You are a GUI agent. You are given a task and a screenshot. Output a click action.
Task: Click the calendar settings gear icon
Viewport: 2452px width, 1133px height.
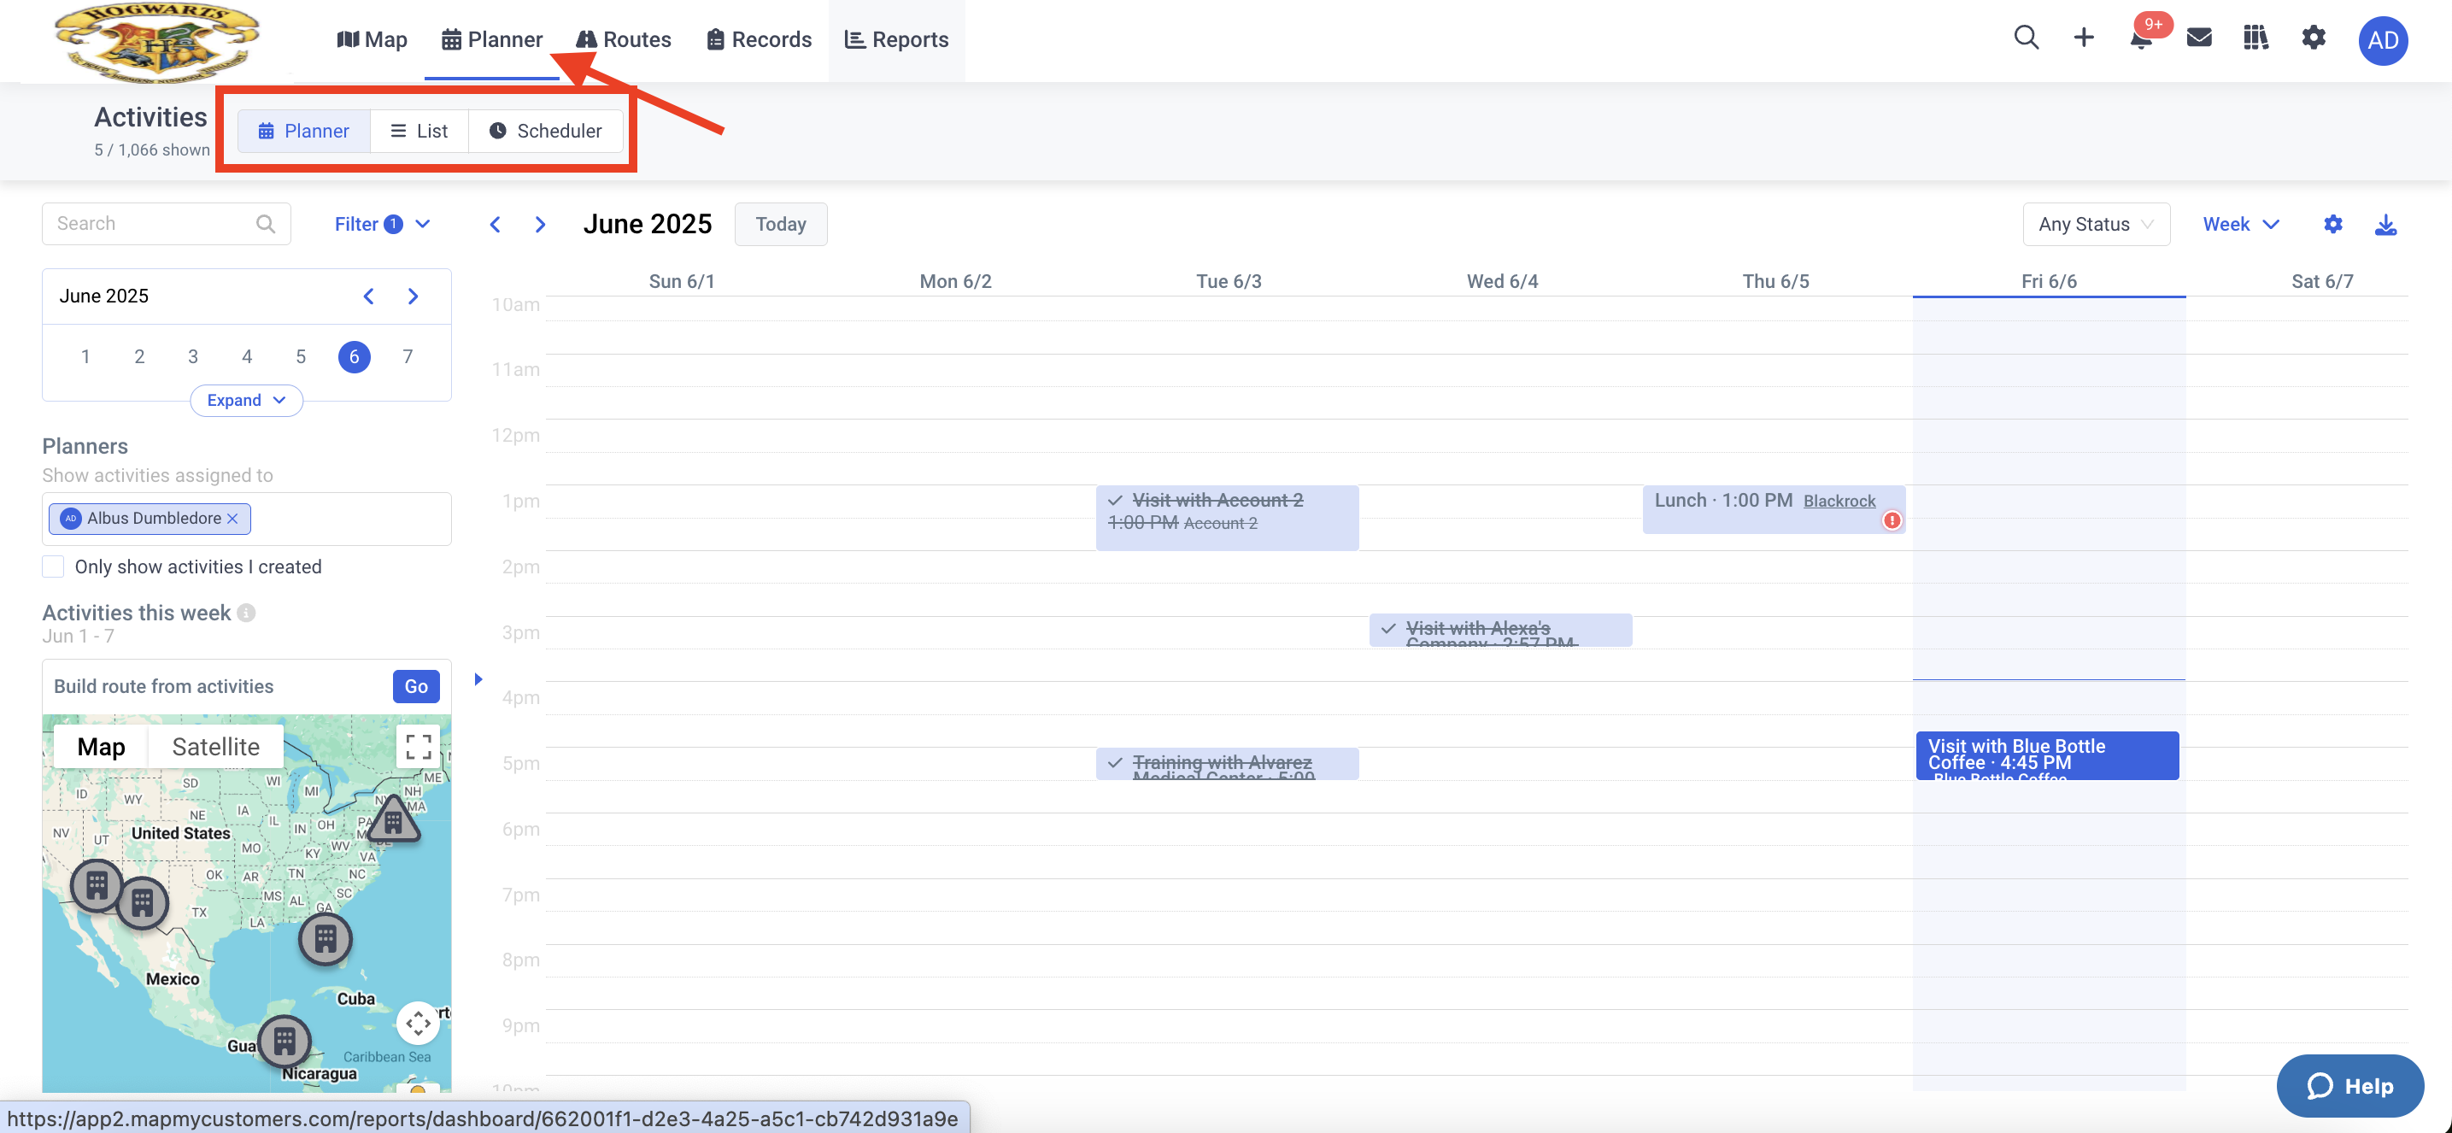coord(2333,225)
